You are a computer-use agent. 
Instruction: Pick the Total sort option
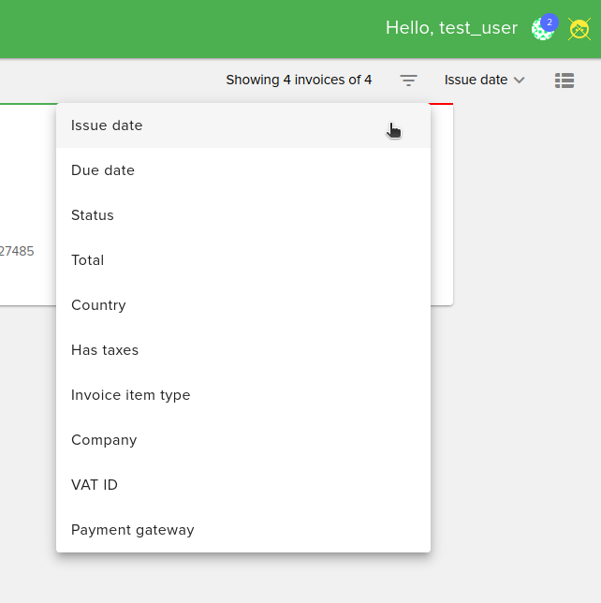[x=88, y=260]
